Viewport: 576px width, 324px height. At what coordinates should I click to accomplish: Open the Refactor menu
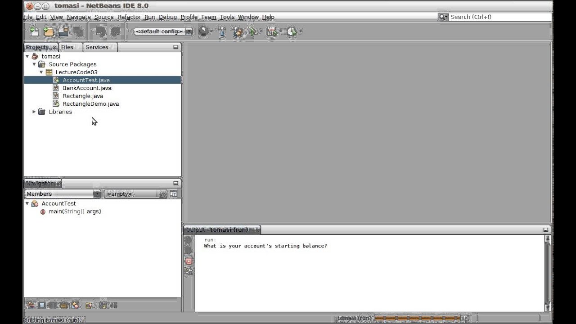coord(129,17)
